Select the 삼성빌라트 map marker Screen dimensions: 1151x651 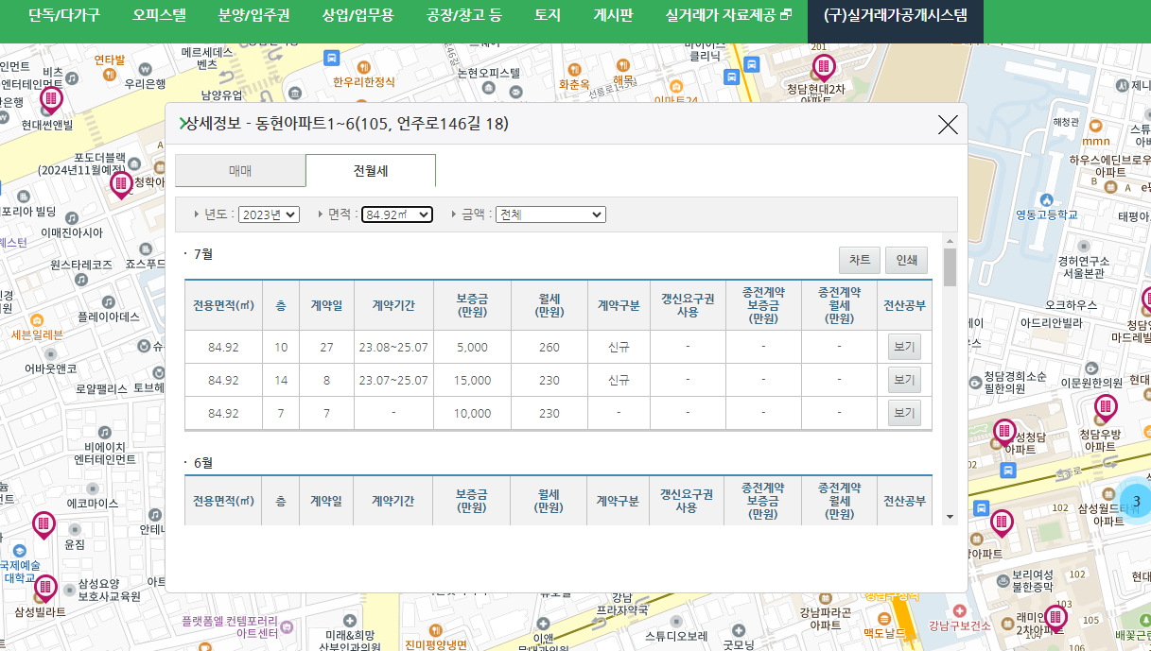(44, 590)
